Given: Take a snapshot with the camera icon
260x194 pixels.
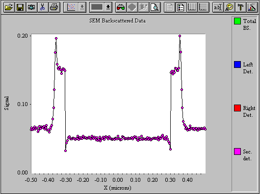Looking at the screenshot, I should (32, 7).
